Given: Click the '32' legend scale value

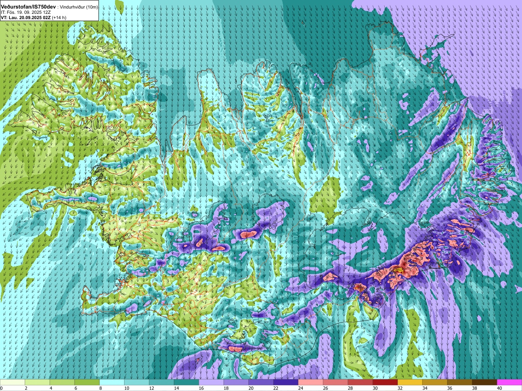Looking at the screenshot, I should [x=400, y=388].
